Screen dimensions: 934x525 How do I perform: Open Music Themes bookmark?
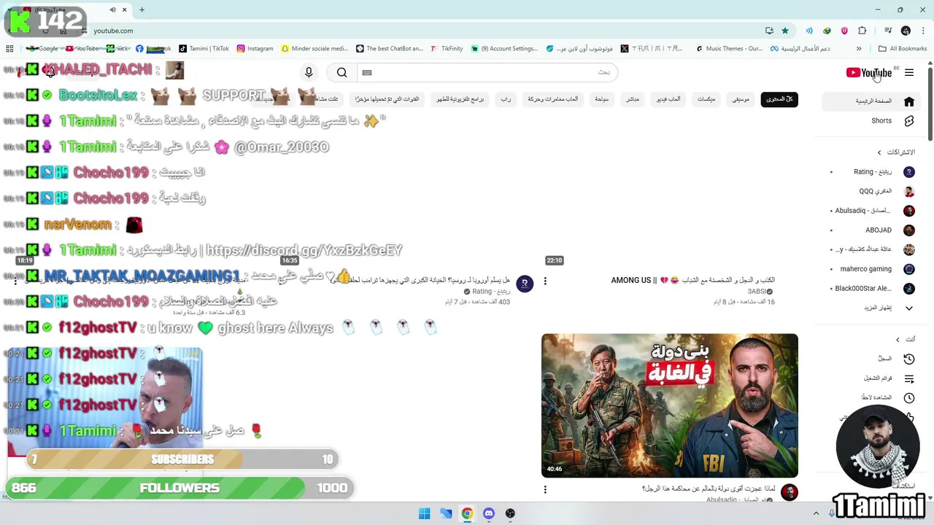coord(729,49)
